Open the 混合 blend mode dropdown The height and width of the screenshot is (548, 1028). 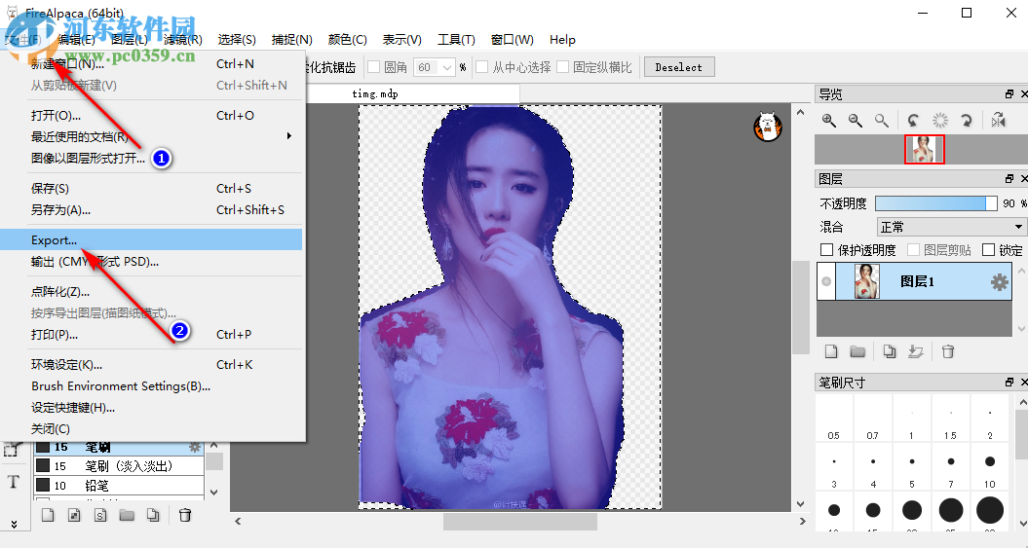point(951,227)
